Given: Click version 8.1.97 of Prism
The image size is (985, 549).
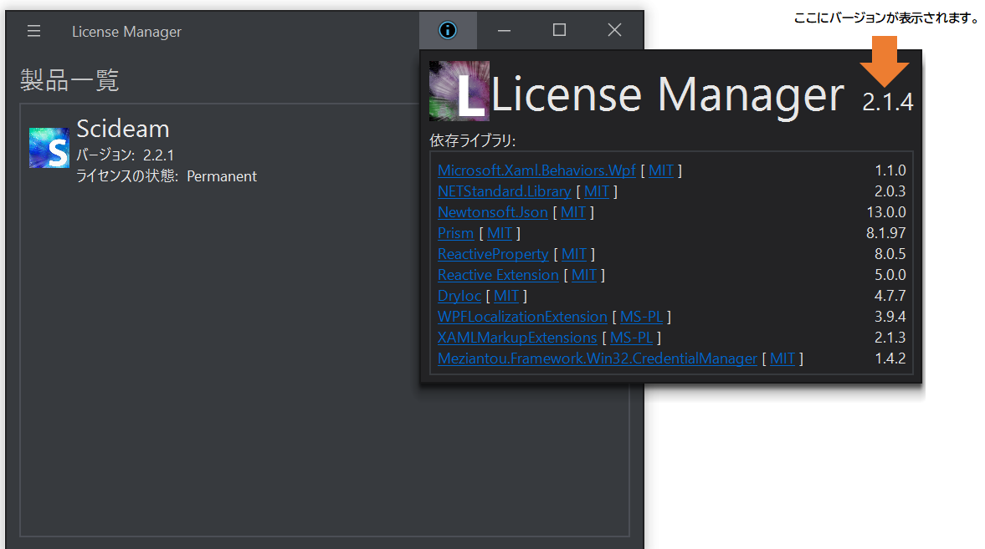Looking at the screenshot, I should coord(885,233).
